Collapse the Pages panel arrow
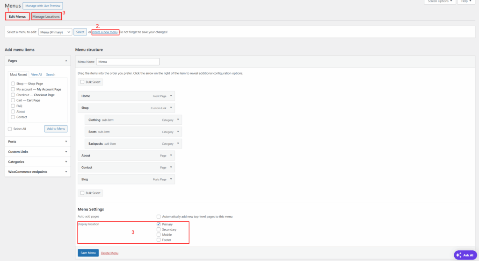479x261 pixels. click(66, 61)
